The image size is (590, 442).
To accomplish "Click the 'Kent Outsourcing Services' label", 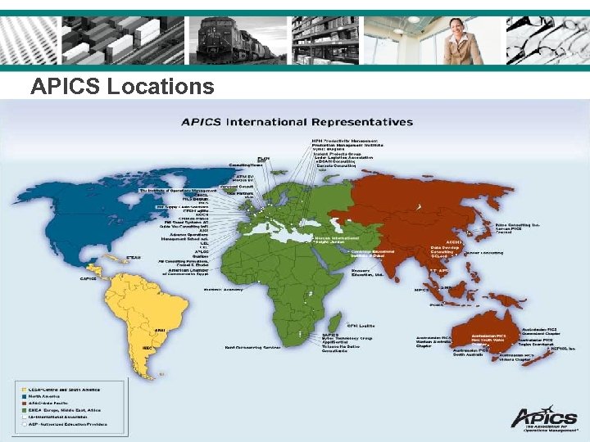I will 253,348.
